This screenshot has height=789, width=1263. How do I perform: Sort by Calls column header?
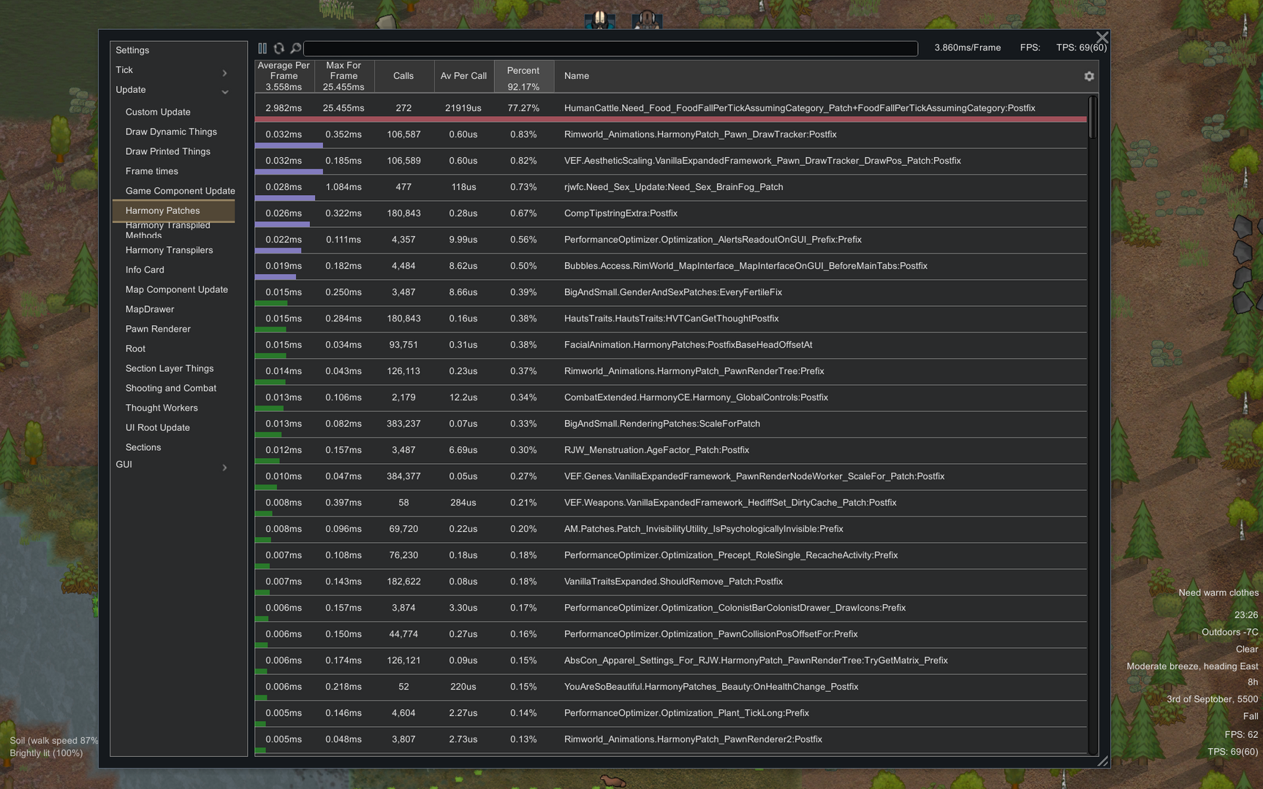404,76
